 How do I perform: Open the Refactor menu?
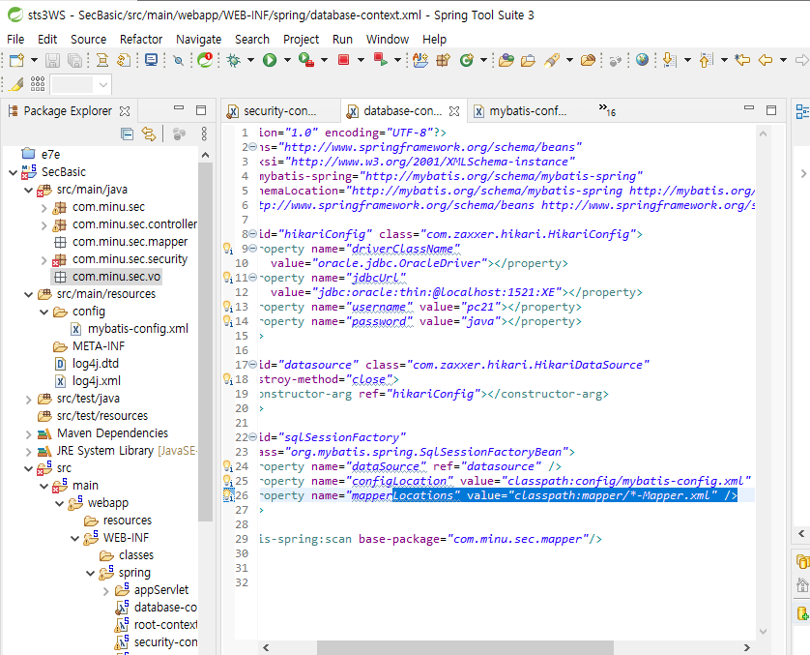click(x=141, y=40)
